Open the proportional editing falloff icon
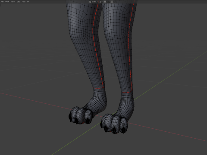207x155 pixels. coord(115,2)
